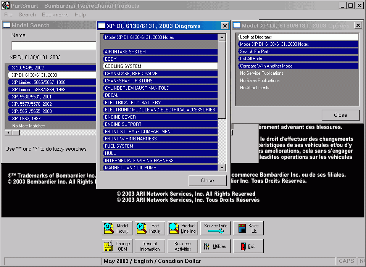Screen dimensions: 366x267
Task: Select CRANKCASE, REED VALVE diagram
Action: 160,74
